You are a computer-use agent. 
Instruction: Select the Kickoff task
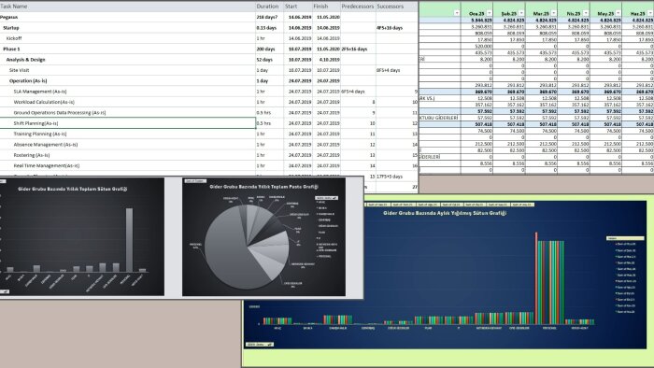128,38
